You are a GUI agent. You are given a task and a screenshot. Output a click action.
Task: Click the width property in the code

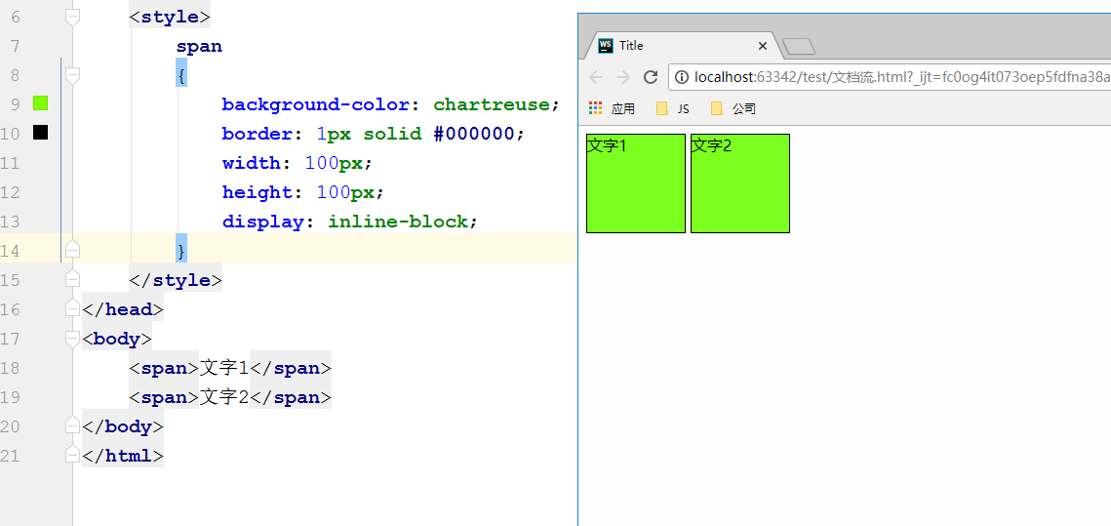(252, 163)
